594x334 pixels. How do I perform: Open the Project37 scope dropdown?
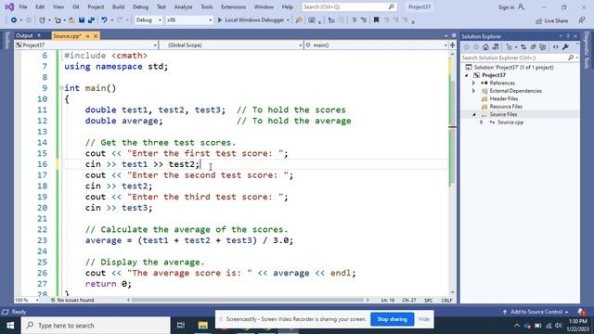[86, 45]
